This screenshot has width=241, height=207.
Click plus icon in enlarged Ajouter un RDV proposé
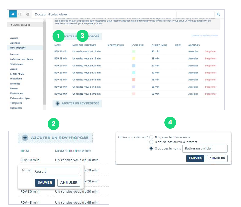tap(25, 138)
